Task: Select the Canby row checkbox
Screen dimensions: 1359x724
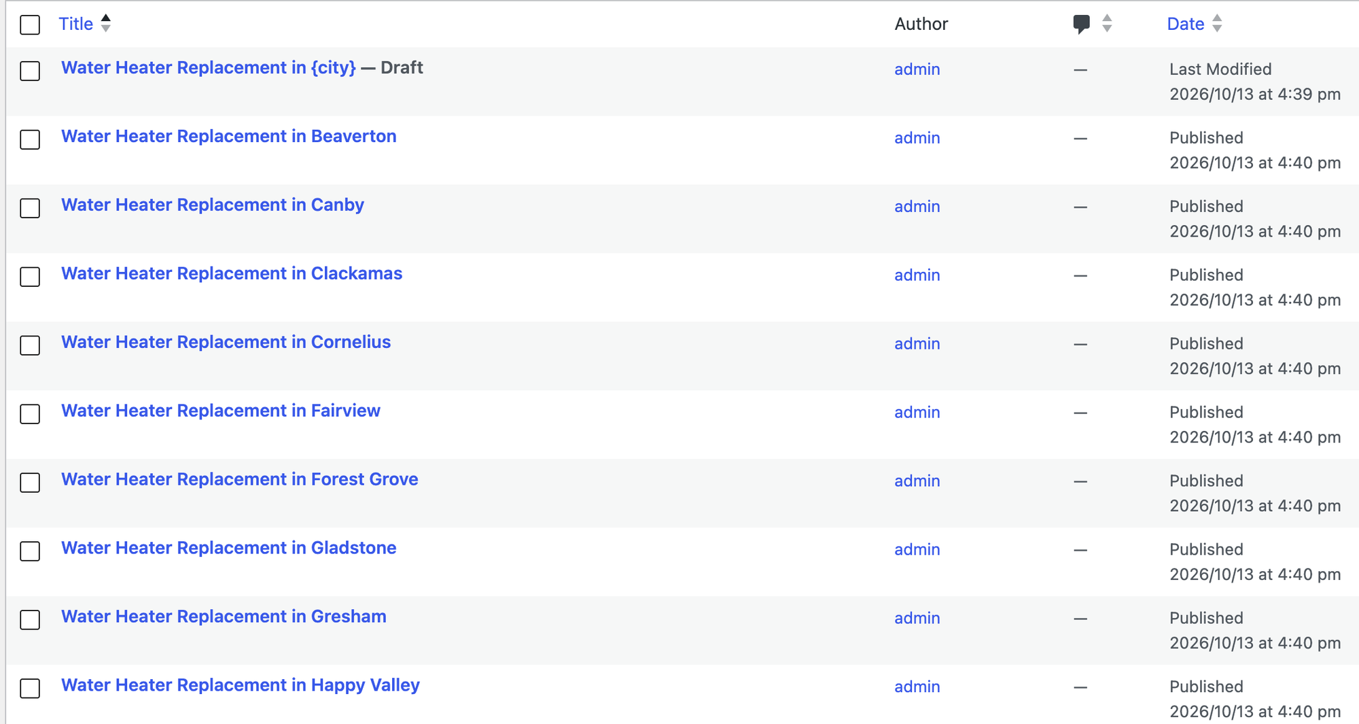Action: tap(30, 208)
